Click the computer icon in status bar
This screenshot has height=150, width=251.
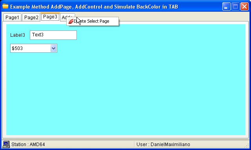click(x=6, y=144)
